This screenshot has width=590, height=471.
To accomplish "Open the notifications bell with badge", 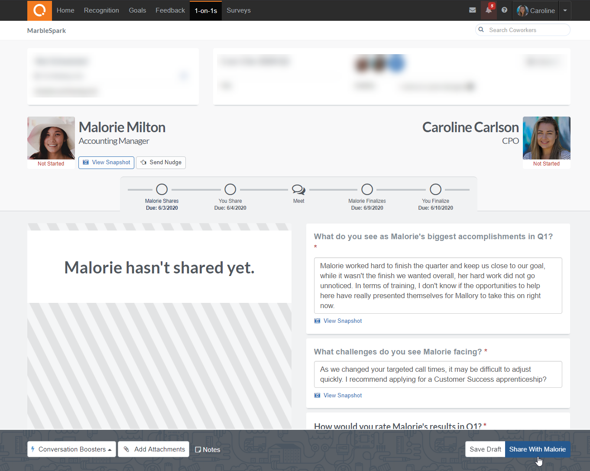I will pos(489,10).
